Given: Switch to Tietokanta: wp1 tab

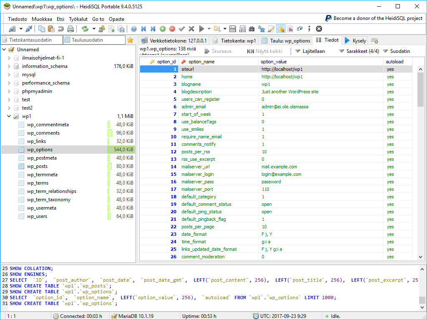Looking at the screenshot, I should click(x=234, y=41).
